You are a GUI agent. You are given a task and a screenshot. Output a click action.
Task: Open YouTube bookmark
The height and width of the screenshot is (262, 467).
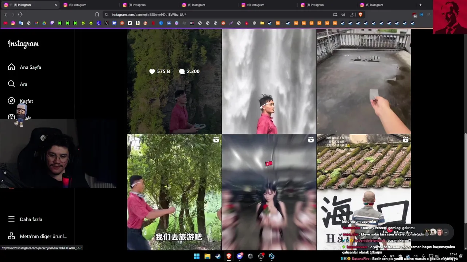click(5, 23)
